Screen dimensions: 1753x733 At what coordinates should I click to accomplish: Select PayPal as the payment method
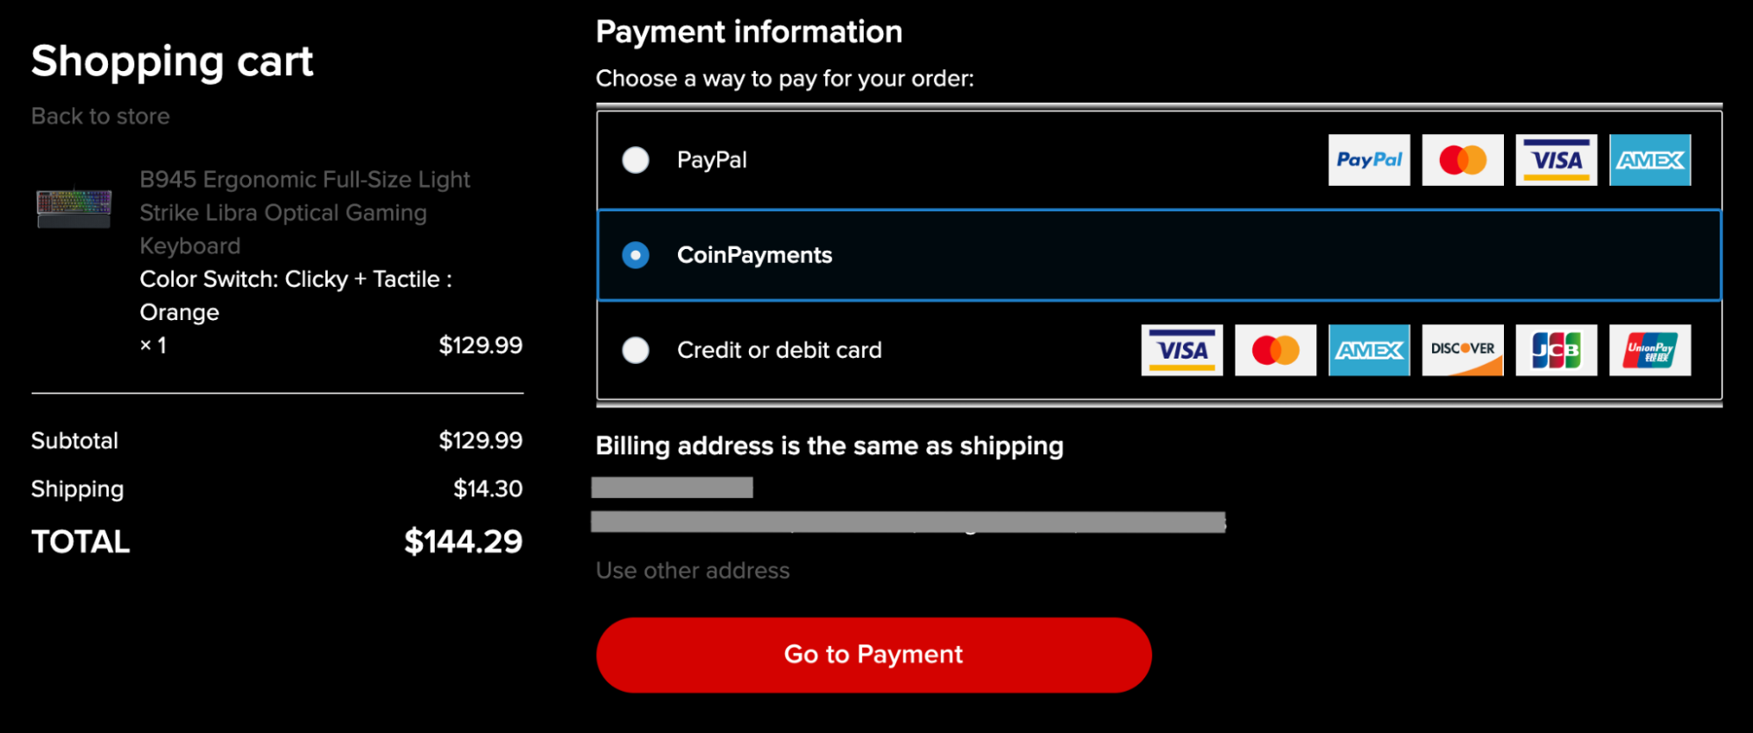point(635,160)
